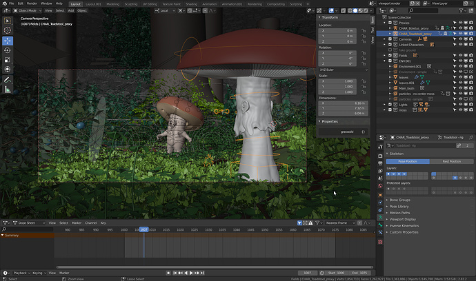The image size is (476, 281).
Task: Open the XYZ Euler rotation mode dropdown
Action: pos(344,70)
